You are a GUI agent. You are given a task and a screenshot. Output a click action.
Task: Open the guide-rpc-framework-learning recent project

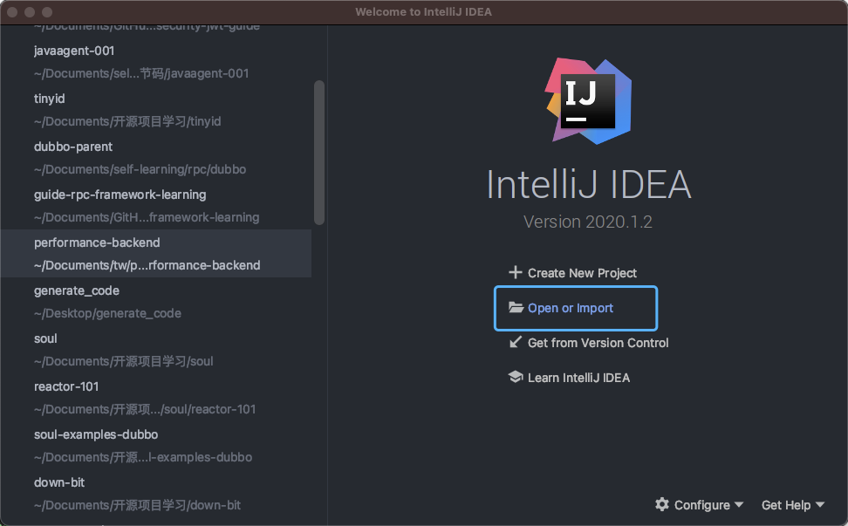point(156,205)
